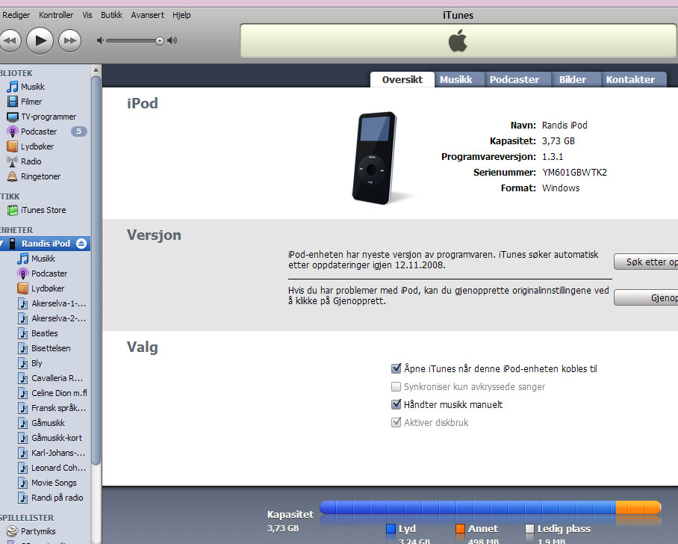The width and height of the screenshot is (678, 544).
Task: Click the Podcaster library icon
Action: coord(13,132)
